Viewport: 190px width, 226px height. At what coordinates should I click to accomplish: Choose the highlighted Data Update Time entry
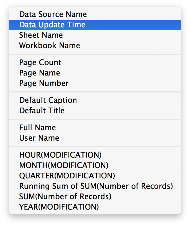52,25
